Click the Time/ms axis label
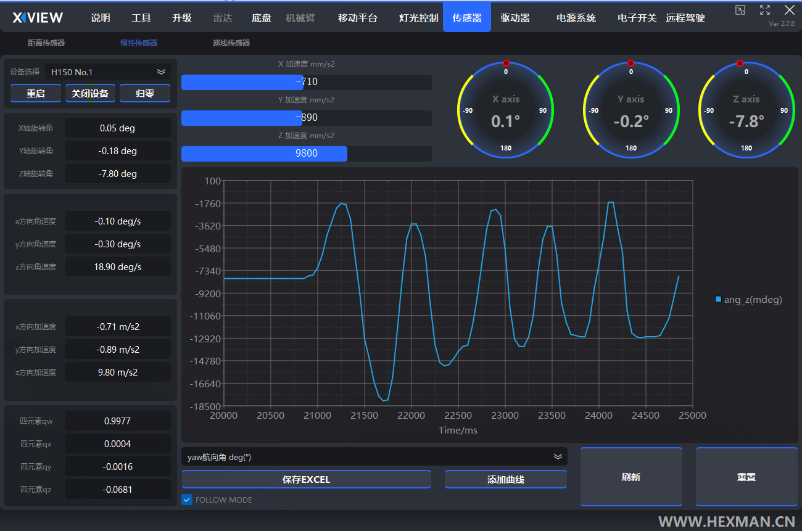Viewport: 802px width, 531px height. click(x=458, y=430)
